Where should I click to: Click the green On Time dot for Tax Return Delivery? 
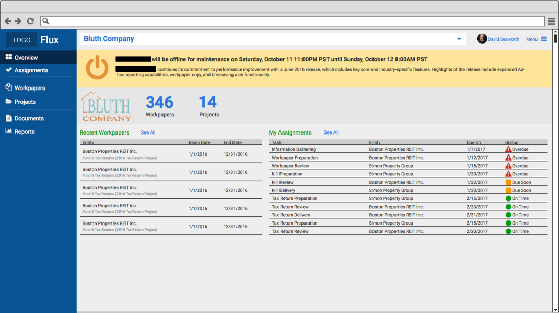click(508, 215)
